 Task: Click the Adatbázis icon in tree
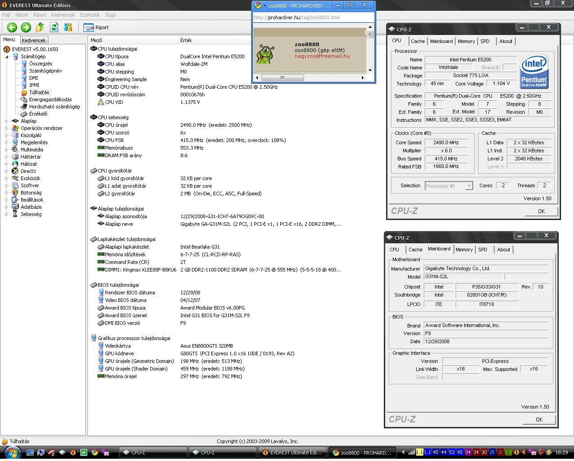tap(15, 207)
